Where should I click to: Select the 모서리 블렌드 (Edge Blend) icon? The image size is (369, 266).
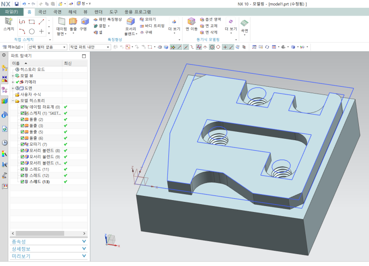click(x=131, y=22)
